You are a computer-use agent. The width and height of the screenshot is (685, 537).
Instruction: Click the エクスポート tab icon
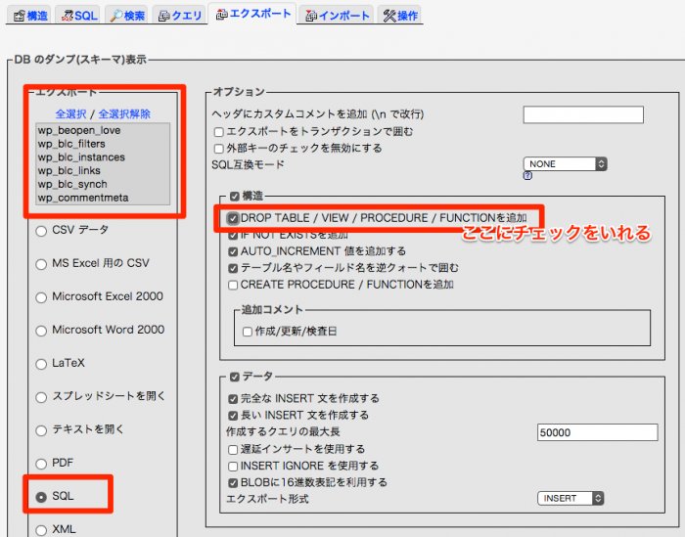221,15
